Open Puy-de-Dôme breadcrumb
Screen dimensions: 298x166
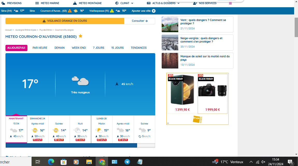click(x=45, y=30)
